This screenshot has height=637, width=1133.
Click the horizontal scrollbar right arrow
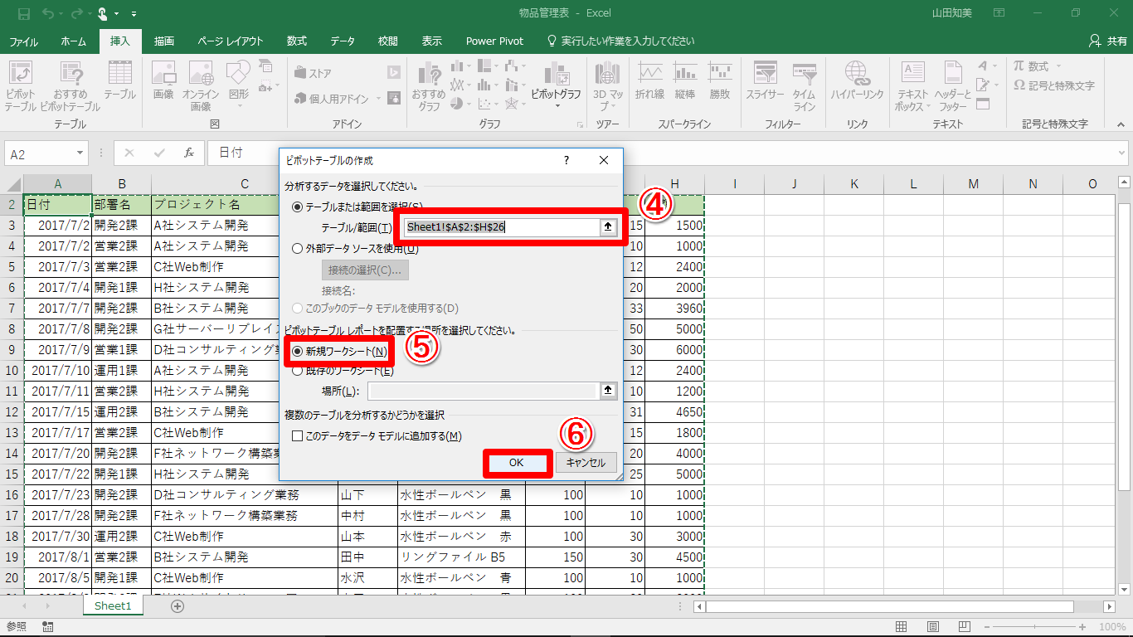[1107, 607]
